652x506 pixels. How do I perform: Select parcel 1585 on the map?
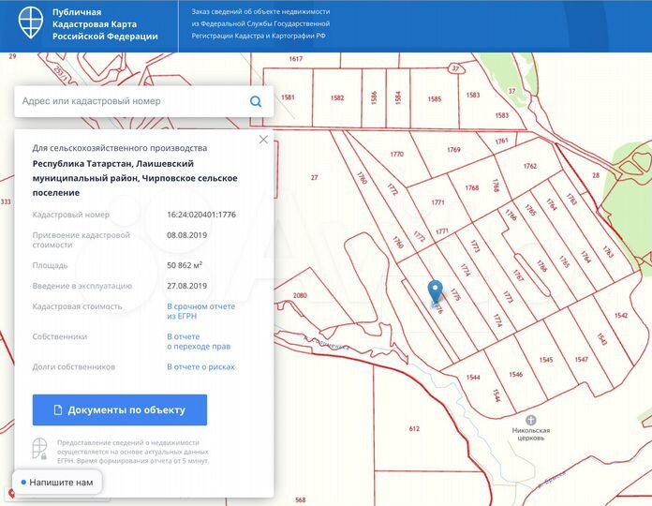click(x=434, y=98)
